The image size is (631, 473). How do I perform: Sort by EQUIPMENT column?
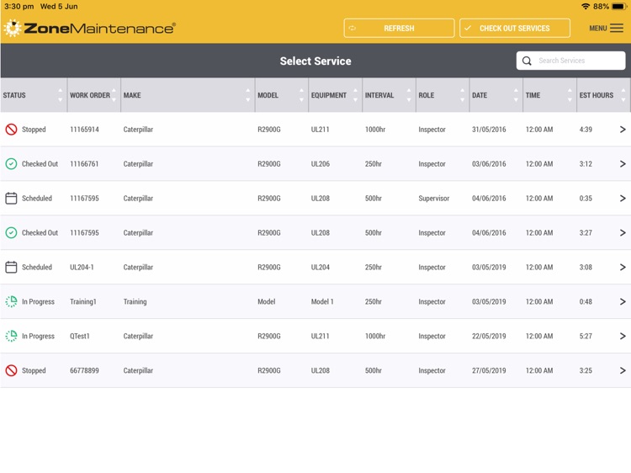pyautogui.click(x=335, y=95)
